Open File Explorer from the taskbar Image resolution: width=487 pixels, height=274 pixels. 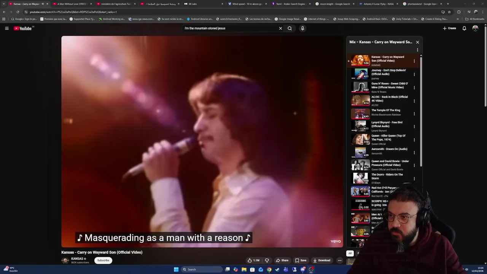[x=244, y=269]
